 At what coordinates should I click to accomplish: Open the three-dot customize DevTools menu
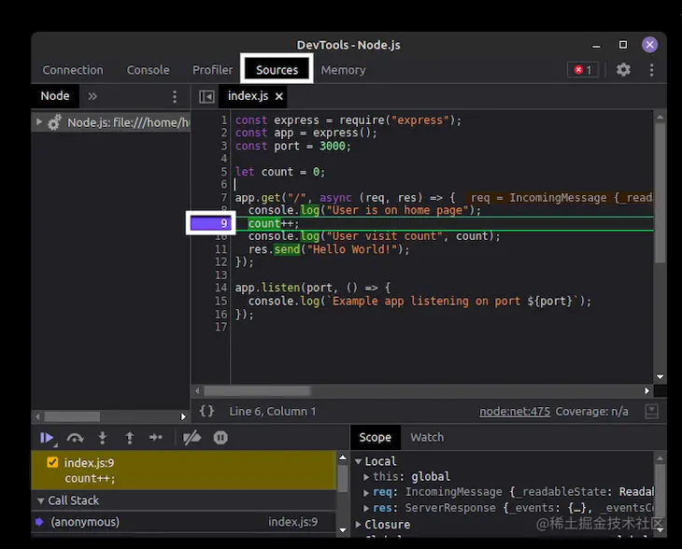[651, 70]
